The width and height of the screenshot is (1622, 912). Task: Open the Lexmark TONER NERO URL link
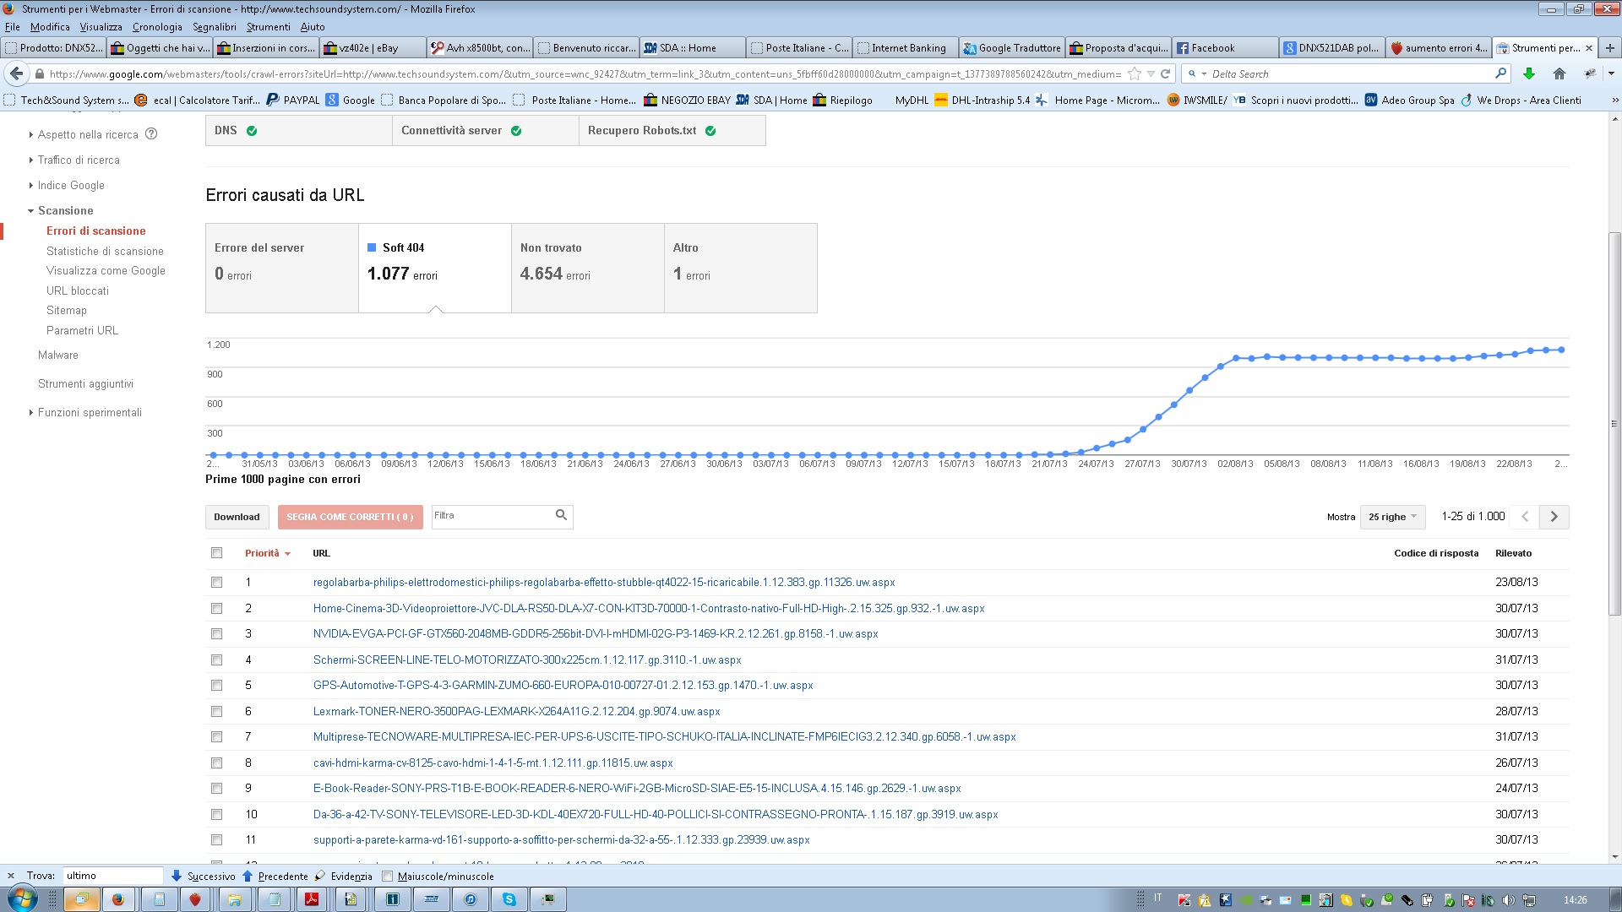(516, 711)
